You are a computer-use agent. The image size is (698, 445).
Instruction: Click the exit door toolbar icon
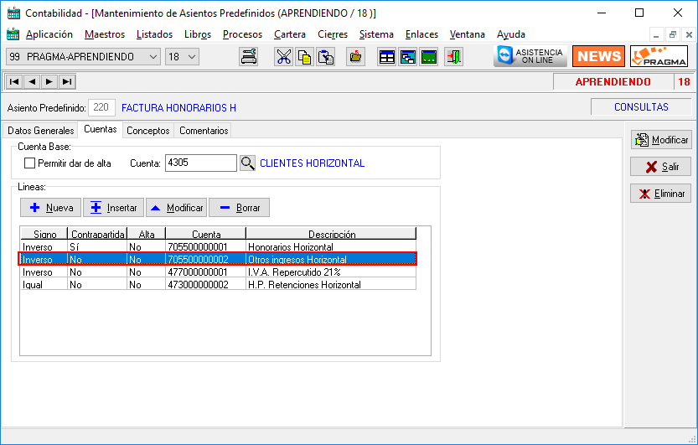[453, 57]
